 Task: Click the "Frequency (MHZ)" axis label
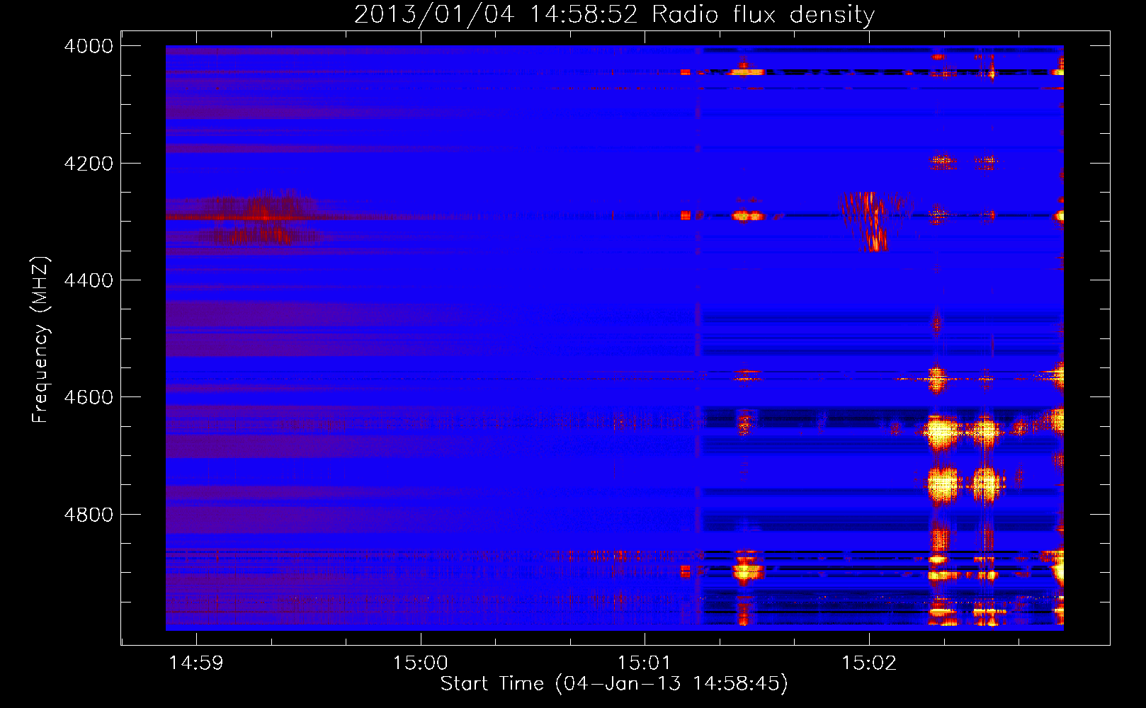40,340
